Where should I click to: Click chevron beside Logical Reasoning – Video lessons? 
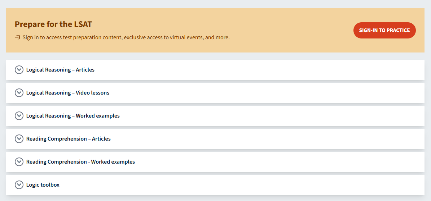point(19,93)
